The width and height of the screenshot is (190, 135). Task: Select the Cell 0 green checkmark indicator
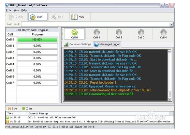(74, 32)
